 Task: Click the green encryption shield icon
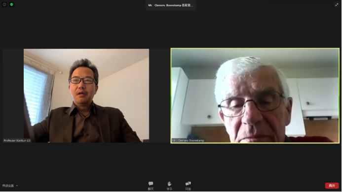tap(11, 4)
